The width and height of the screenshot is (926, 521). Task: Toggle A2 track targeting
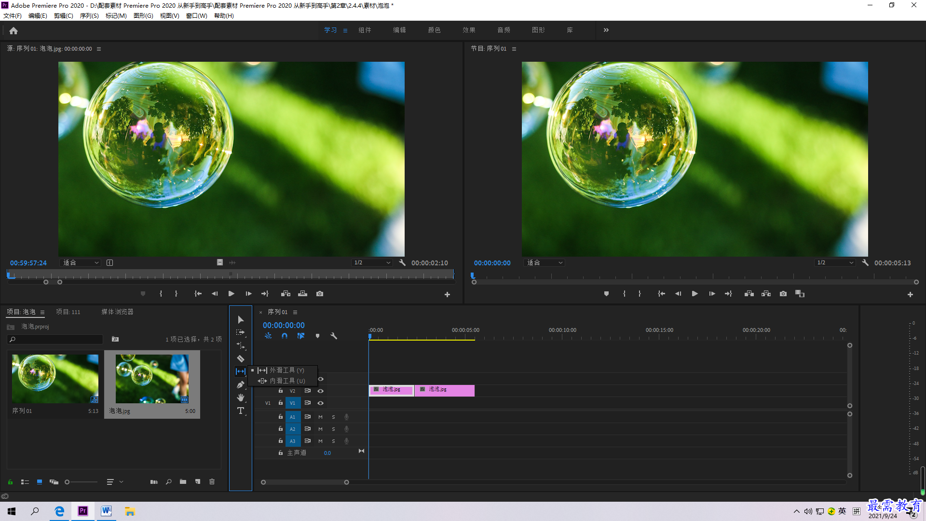click(293, 429)
